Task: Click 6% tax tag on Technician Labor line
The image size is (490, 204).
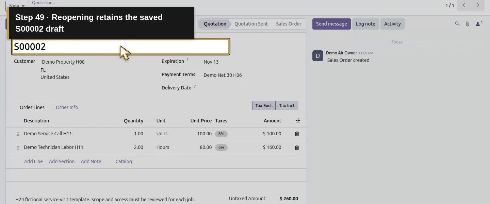Action: [x=221, y=148]
